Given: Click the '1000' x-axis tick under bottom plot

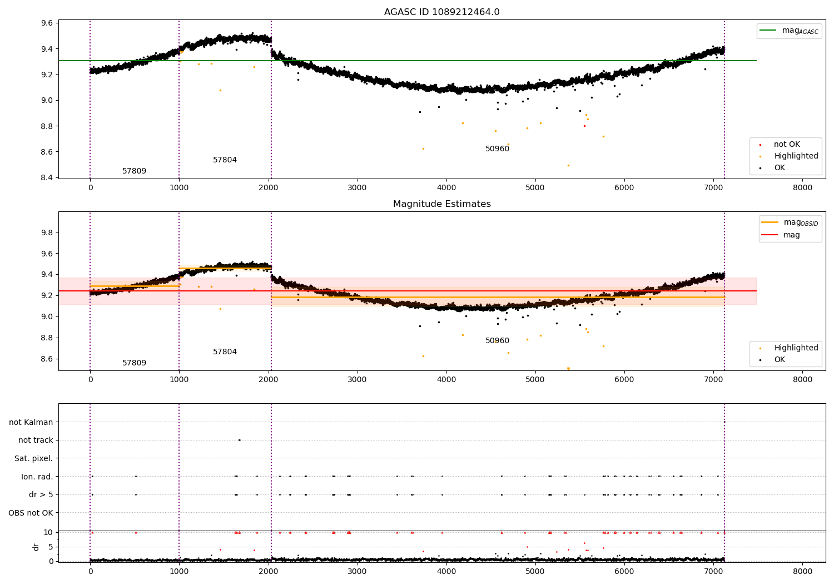Looking at the screenshot, I should pyautogui.click(x=179, y=571).
